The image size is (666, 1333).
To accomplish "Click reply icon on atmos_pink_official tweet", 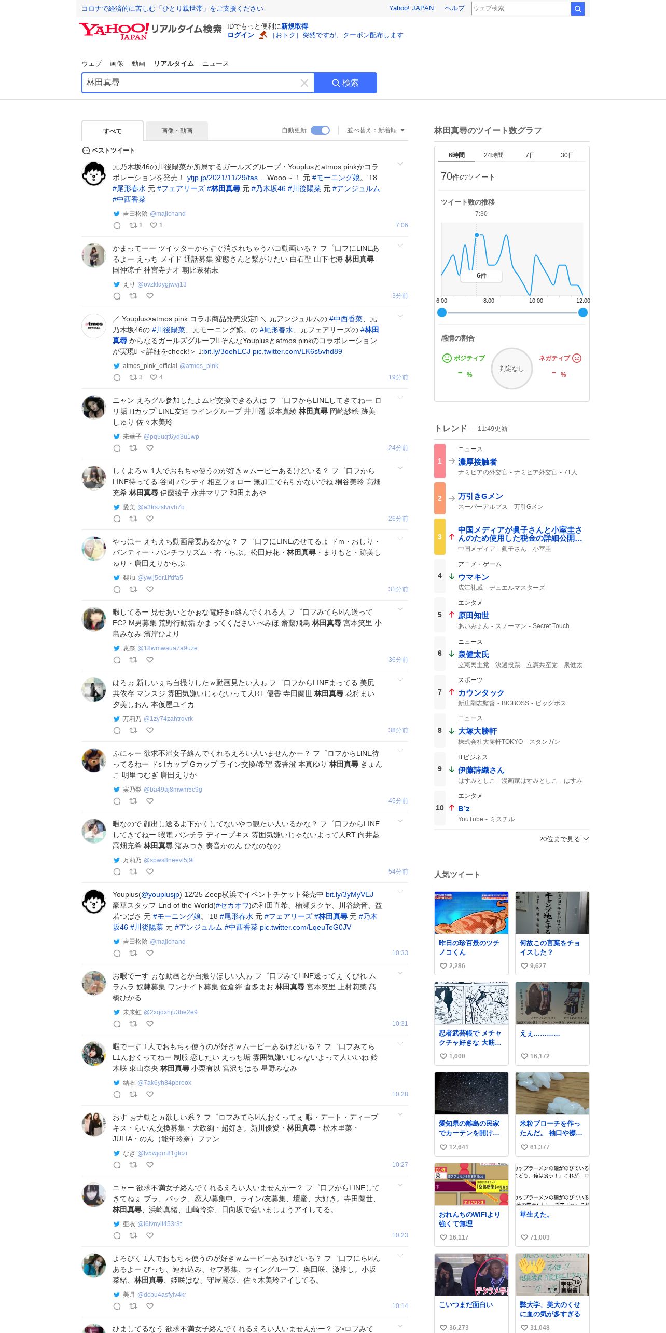I will pos(117,377).
